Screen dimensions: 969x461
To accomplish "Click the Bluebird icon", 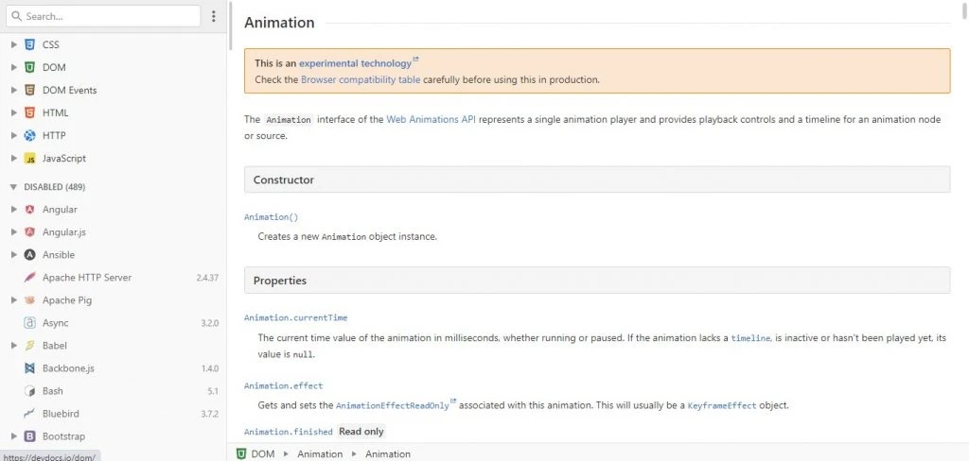I will [x=29, y=414].
